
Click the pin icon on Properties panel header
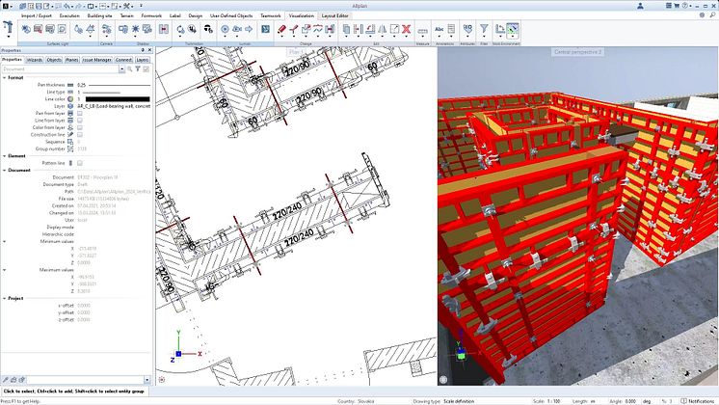(143, 50)
